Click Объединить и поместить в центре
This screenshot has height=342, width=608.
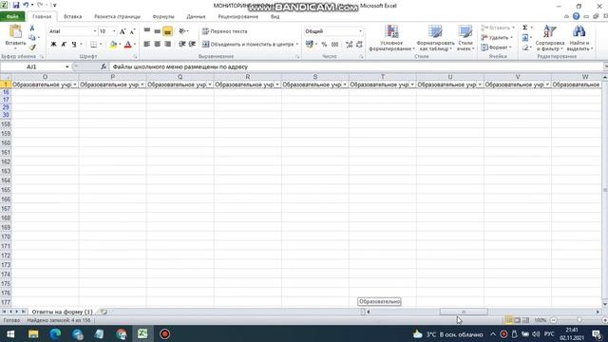coord(248,45)
